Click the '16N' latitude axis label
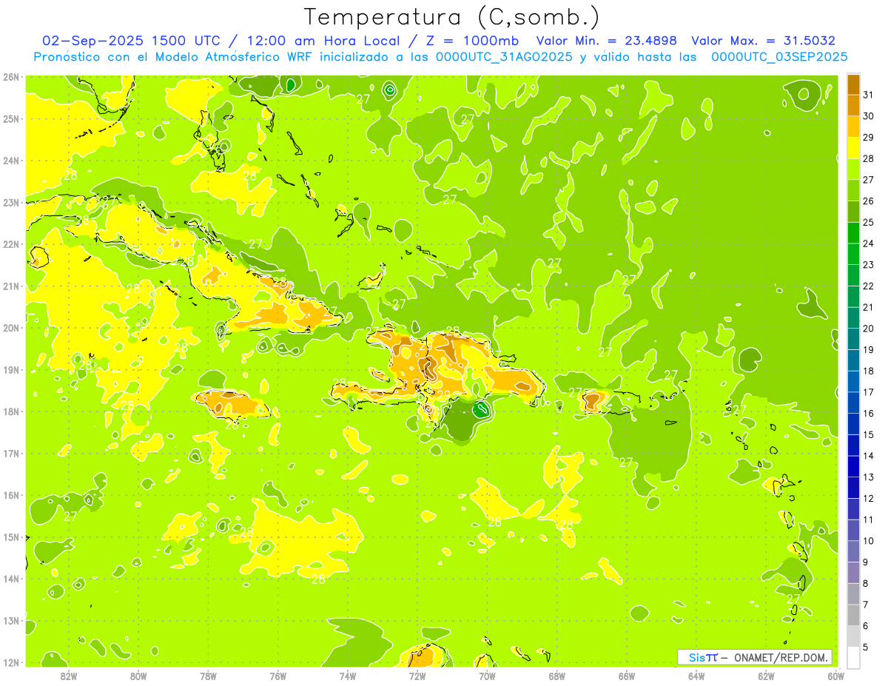The image size is (888, 686). tap(12, 495)
